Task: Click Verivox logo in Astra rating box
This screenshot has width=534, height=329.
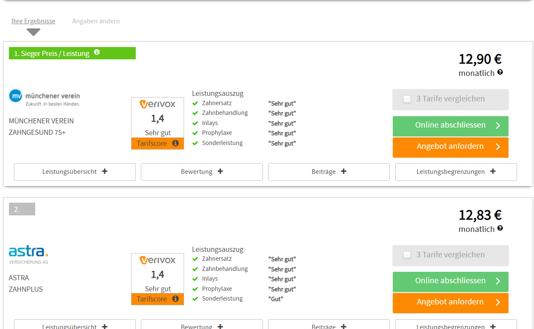Action: pos(157,260)
